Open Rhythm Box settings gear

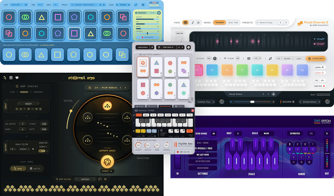tap(189, 47)
